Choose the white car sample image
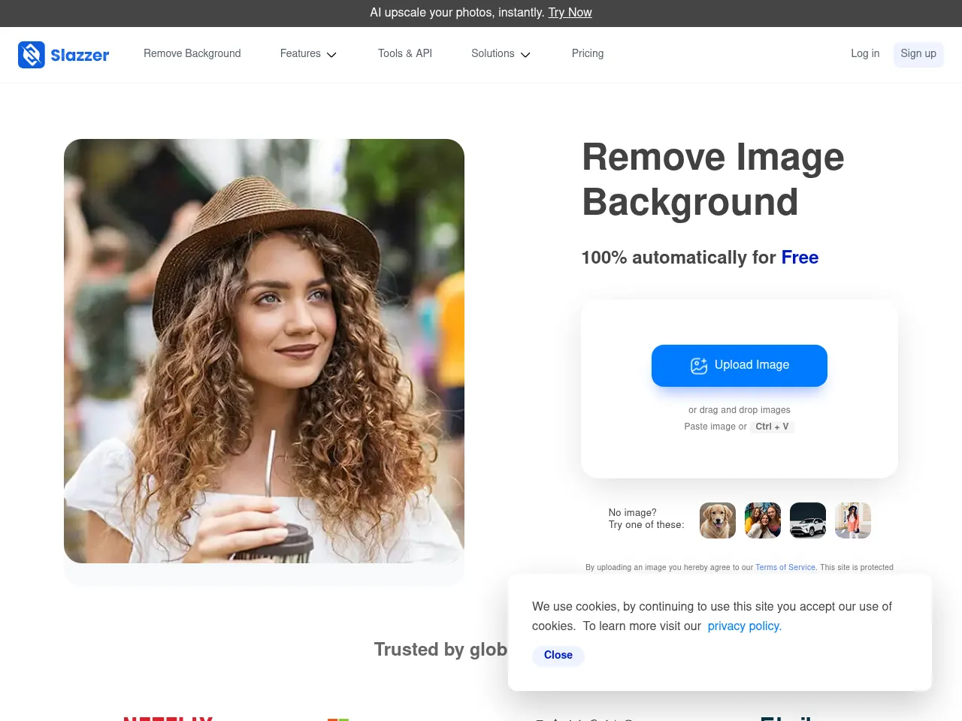The height and width of the screenshot is (721, 962). [x=808, y=520]
